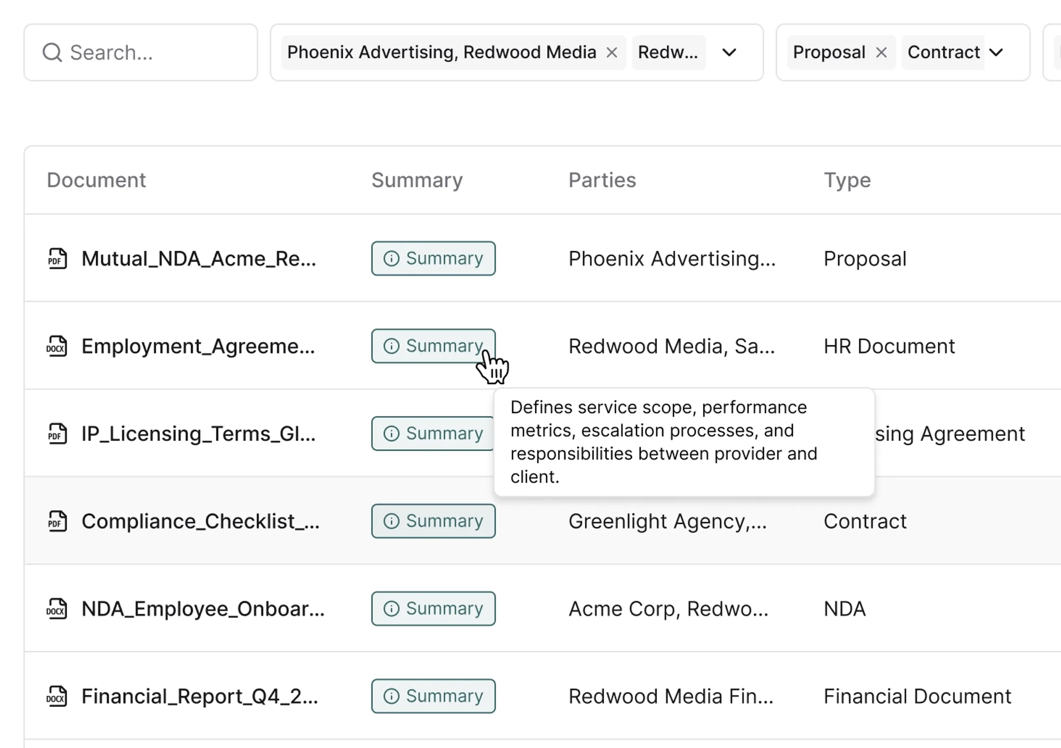The width and height of the screenshot is (1061, 748).
Task: Sort by the Type column header
Action: point(847,180)
